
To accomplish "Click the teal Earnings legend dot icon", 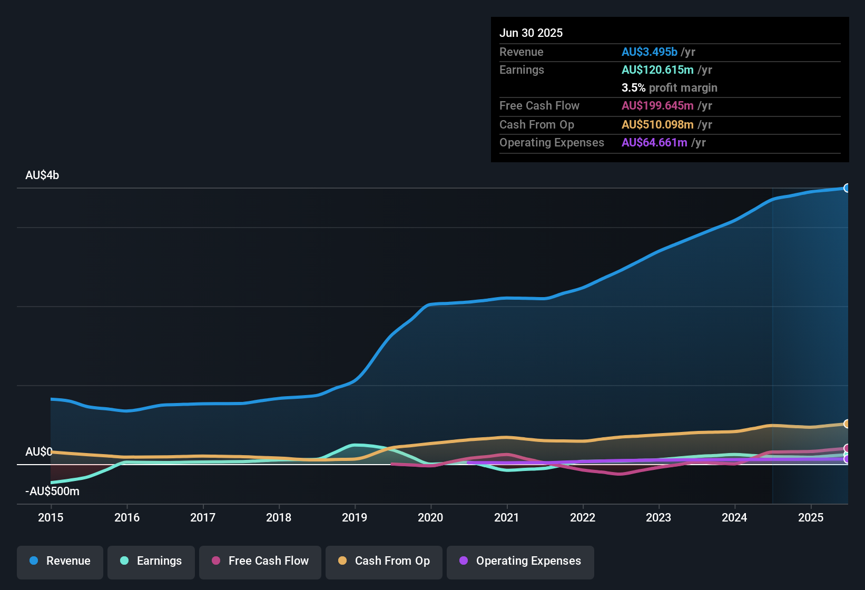I will (124, 561).
